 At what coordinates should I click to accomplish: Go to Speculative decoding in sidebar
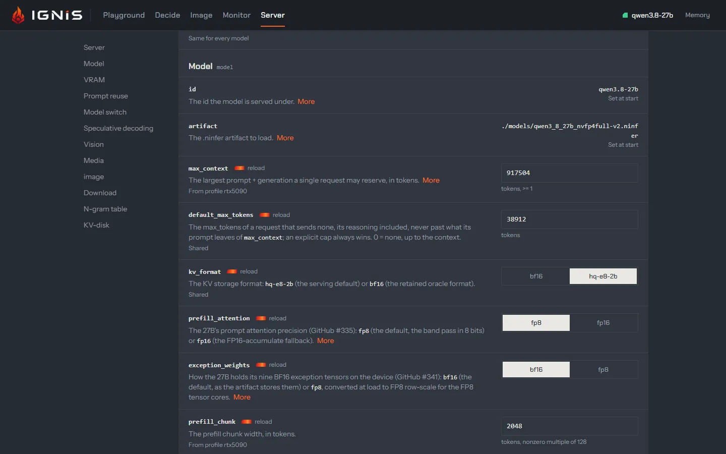tap(118, 128)
